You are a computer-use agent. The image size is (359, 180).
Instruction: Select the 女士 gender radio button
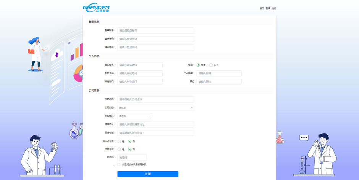pyautogui.click(x=211, y=65)
